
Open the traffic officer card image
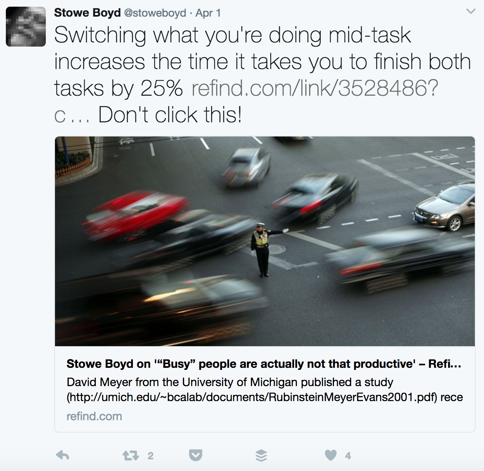tap(265, 241)
